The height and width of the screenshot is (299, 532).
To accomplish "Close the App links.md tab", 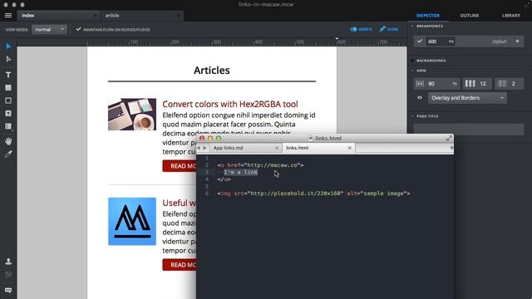I will coord(277,148).
